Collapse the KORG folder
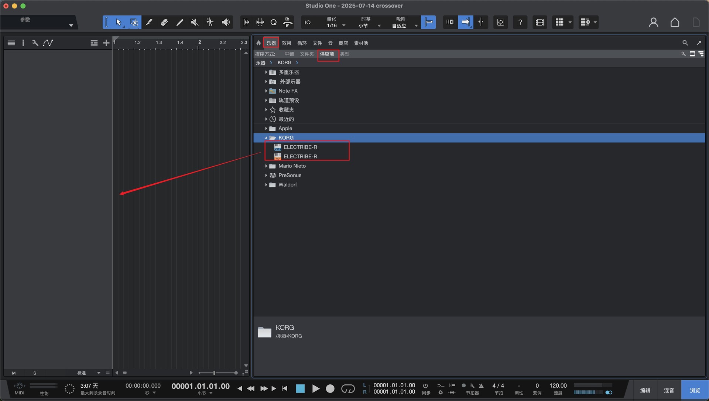 [266, 137]
